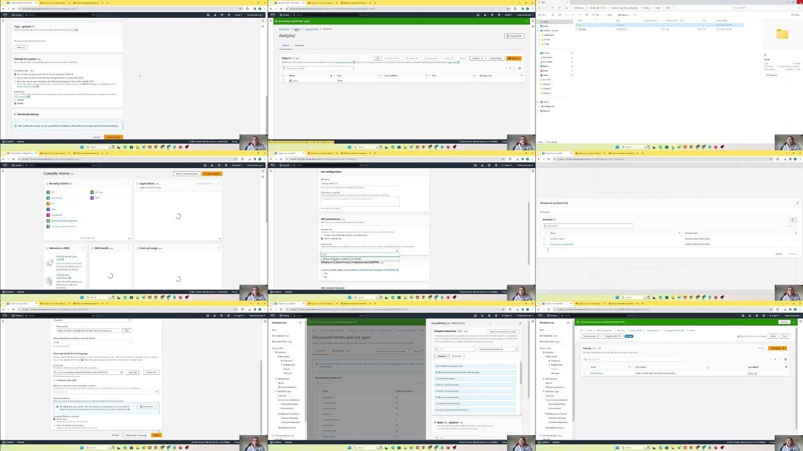Click the orange Add widgets button
This screenshot has width=803, height=451.
(x=212, y=174)
